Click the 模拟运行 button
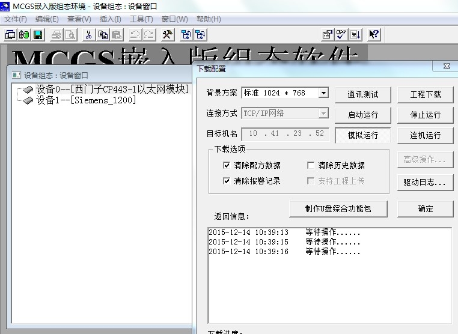Screen dimensions: 458x334 (363, 136)
